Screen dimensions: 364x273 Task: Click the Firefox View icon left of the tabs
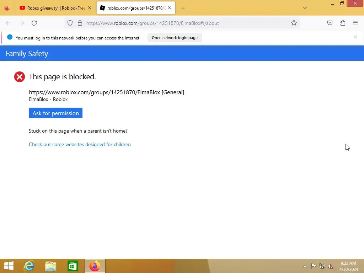tap(7, 8)
